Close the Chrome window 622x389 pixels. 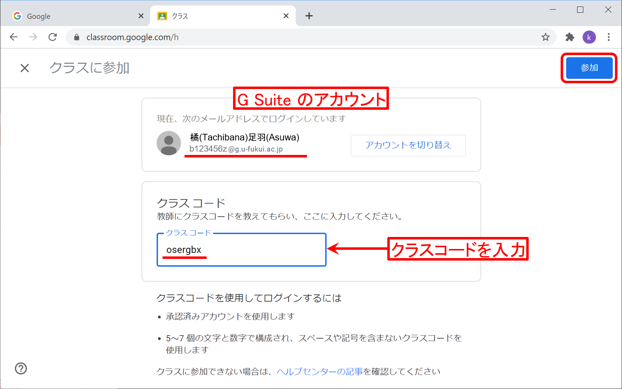click(x=608, y=10)
